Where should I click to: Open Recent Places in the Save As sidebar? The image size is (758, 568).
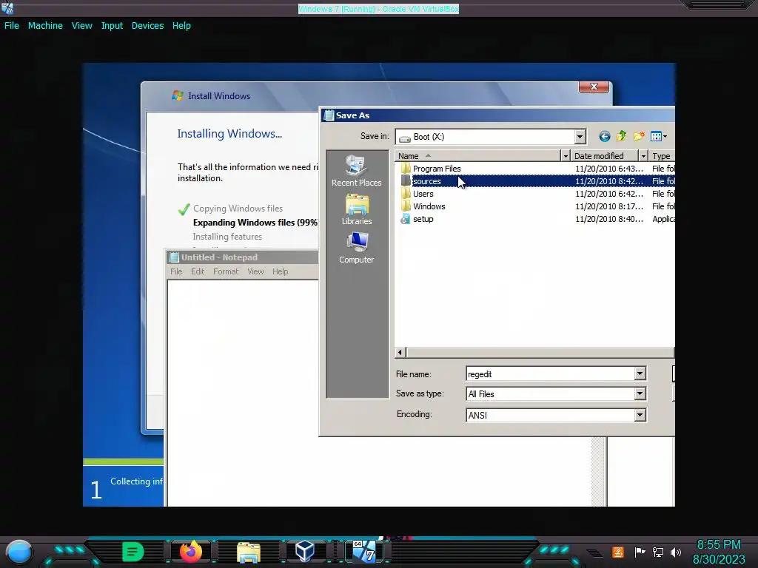[x=356, y=171]
